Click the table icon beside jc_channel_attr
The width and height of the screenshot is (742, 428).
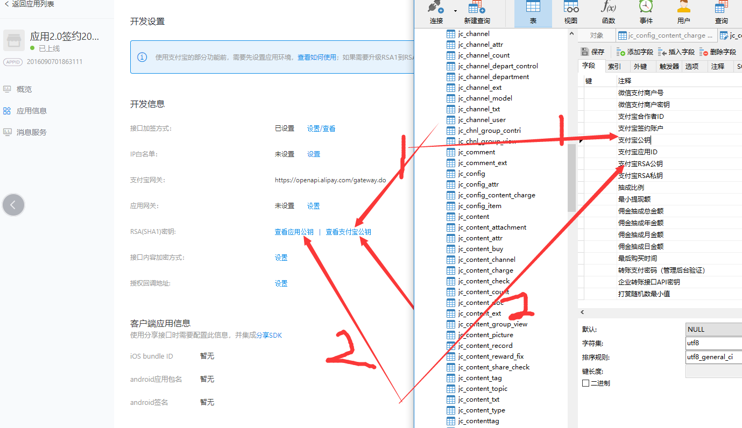point(451,45)
